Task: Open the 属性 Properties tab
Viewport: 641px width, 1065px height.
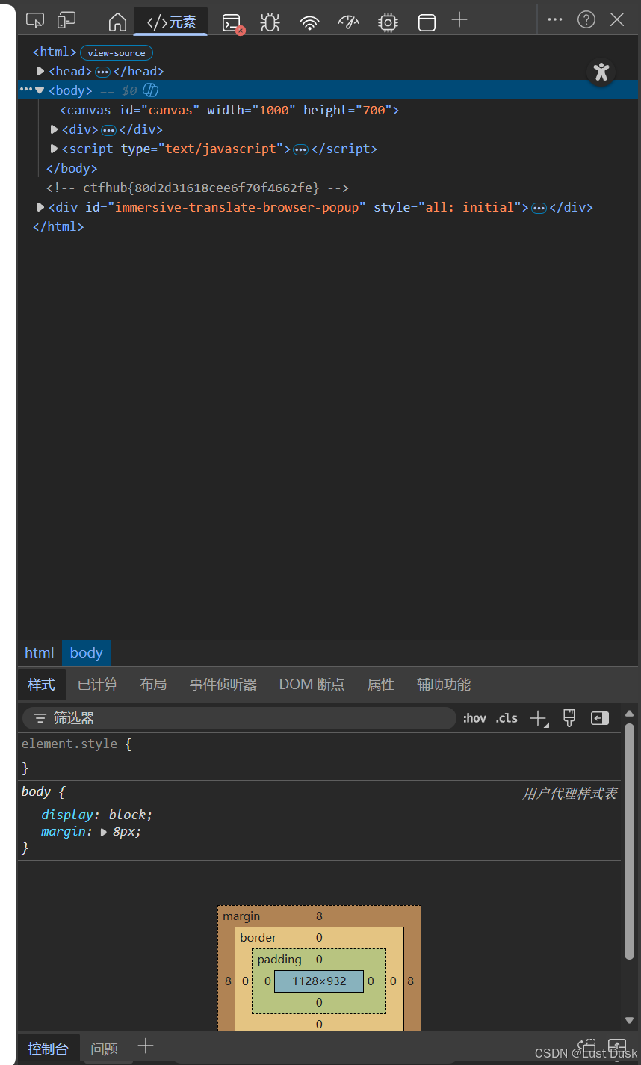Action: [x=381, y=685]
